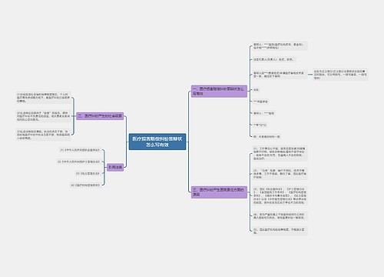Click leaf '[4]《医疗机构管理条例》'
The width and height of the screenshot is (384, 277).
[x=84, y=185]
